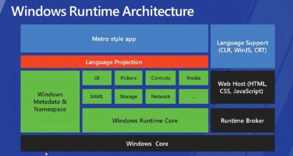Screen dimensions: 293x156
Task: Click the Windows Core bar
Action: pyautogui.click(x=148, y=143)
